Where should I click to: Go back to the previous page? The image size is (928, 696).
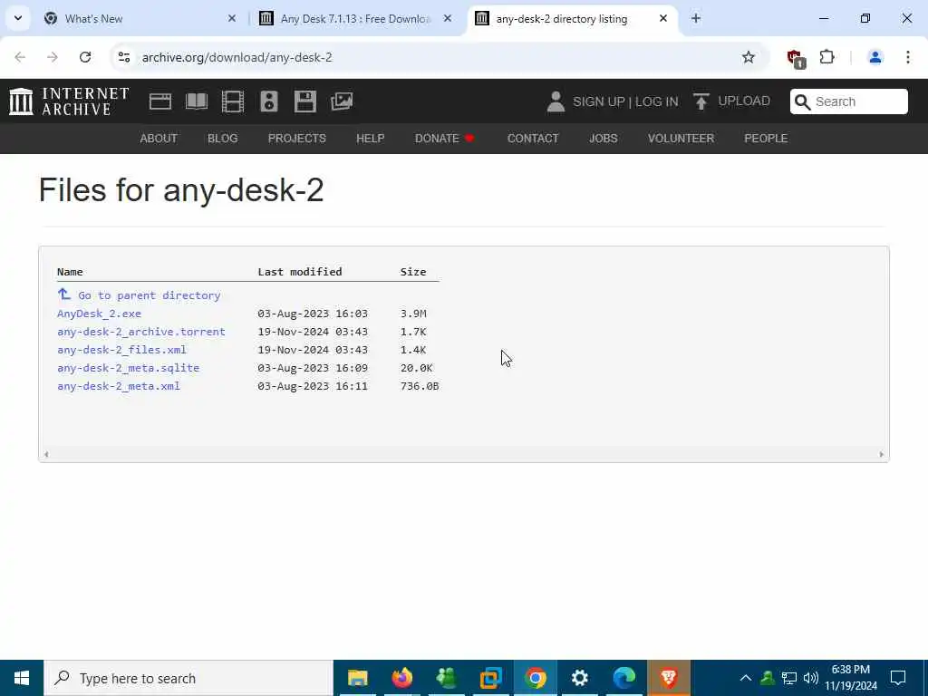tap(20, 57)
